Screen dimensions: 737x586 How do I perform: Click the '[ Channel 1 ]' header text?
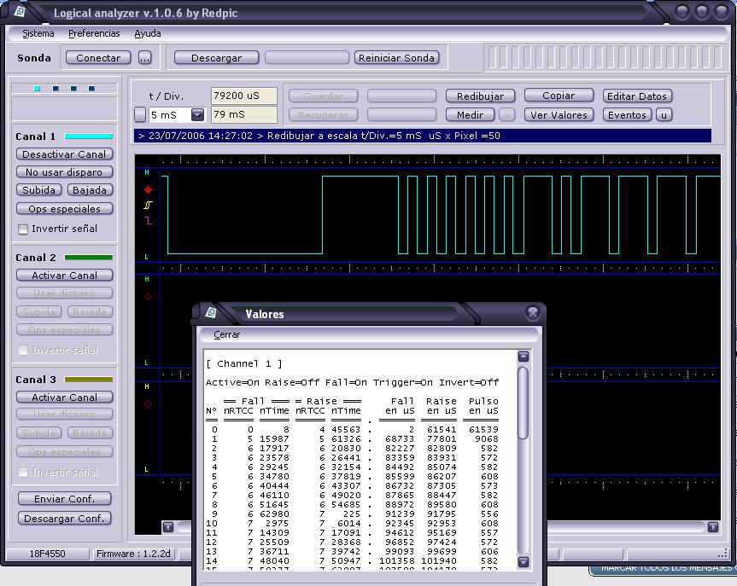tap(244, 364)
